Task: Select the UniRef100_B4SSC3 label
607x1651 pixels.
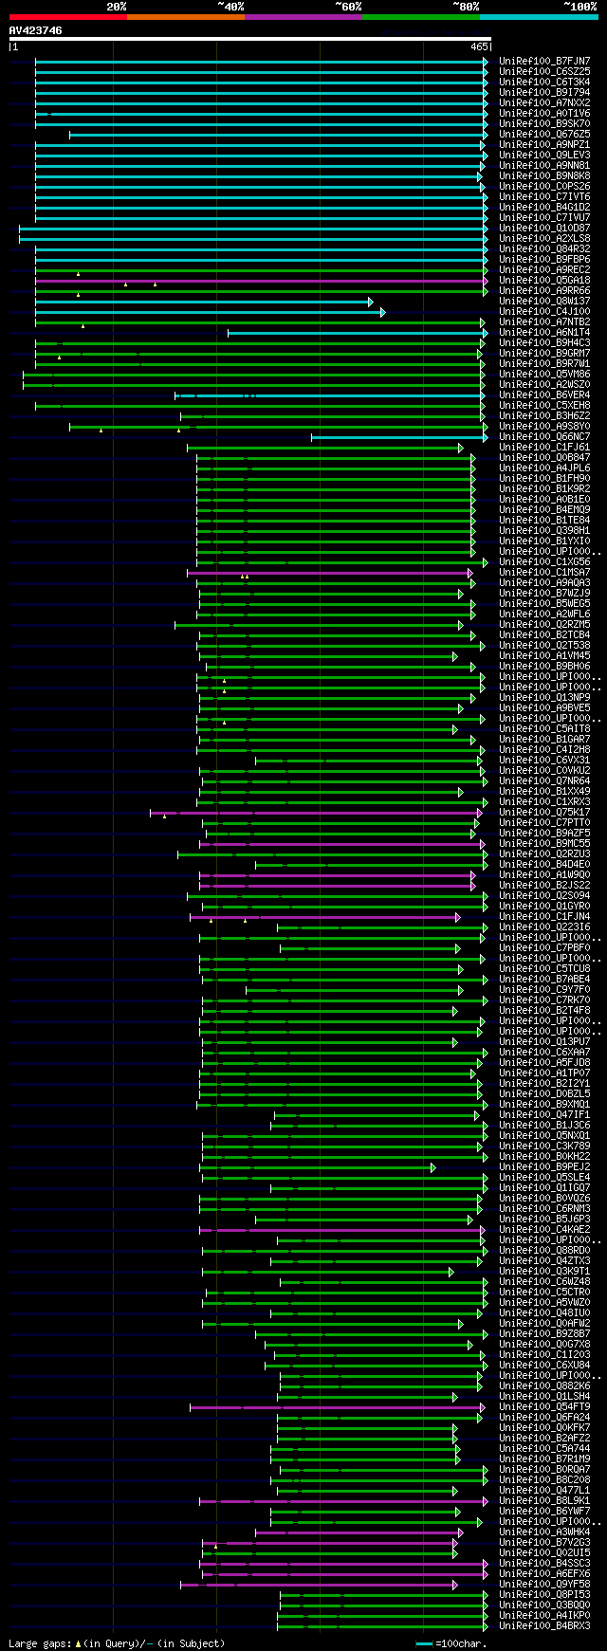Action: (544, 1563)
